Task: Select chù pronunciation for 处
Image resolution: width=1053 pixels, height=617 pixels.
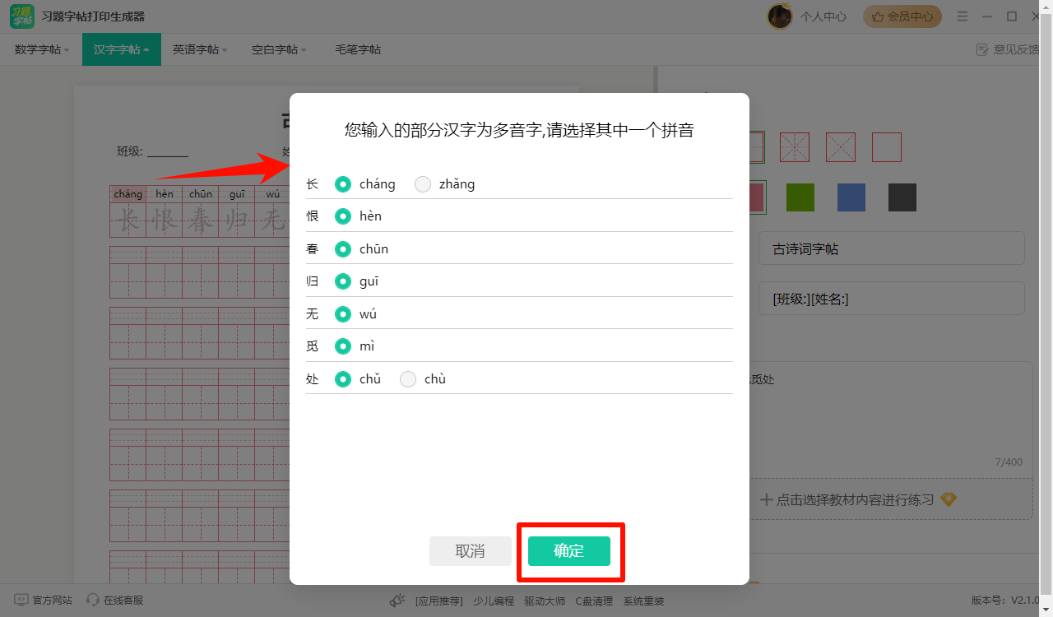Action: 408,379
